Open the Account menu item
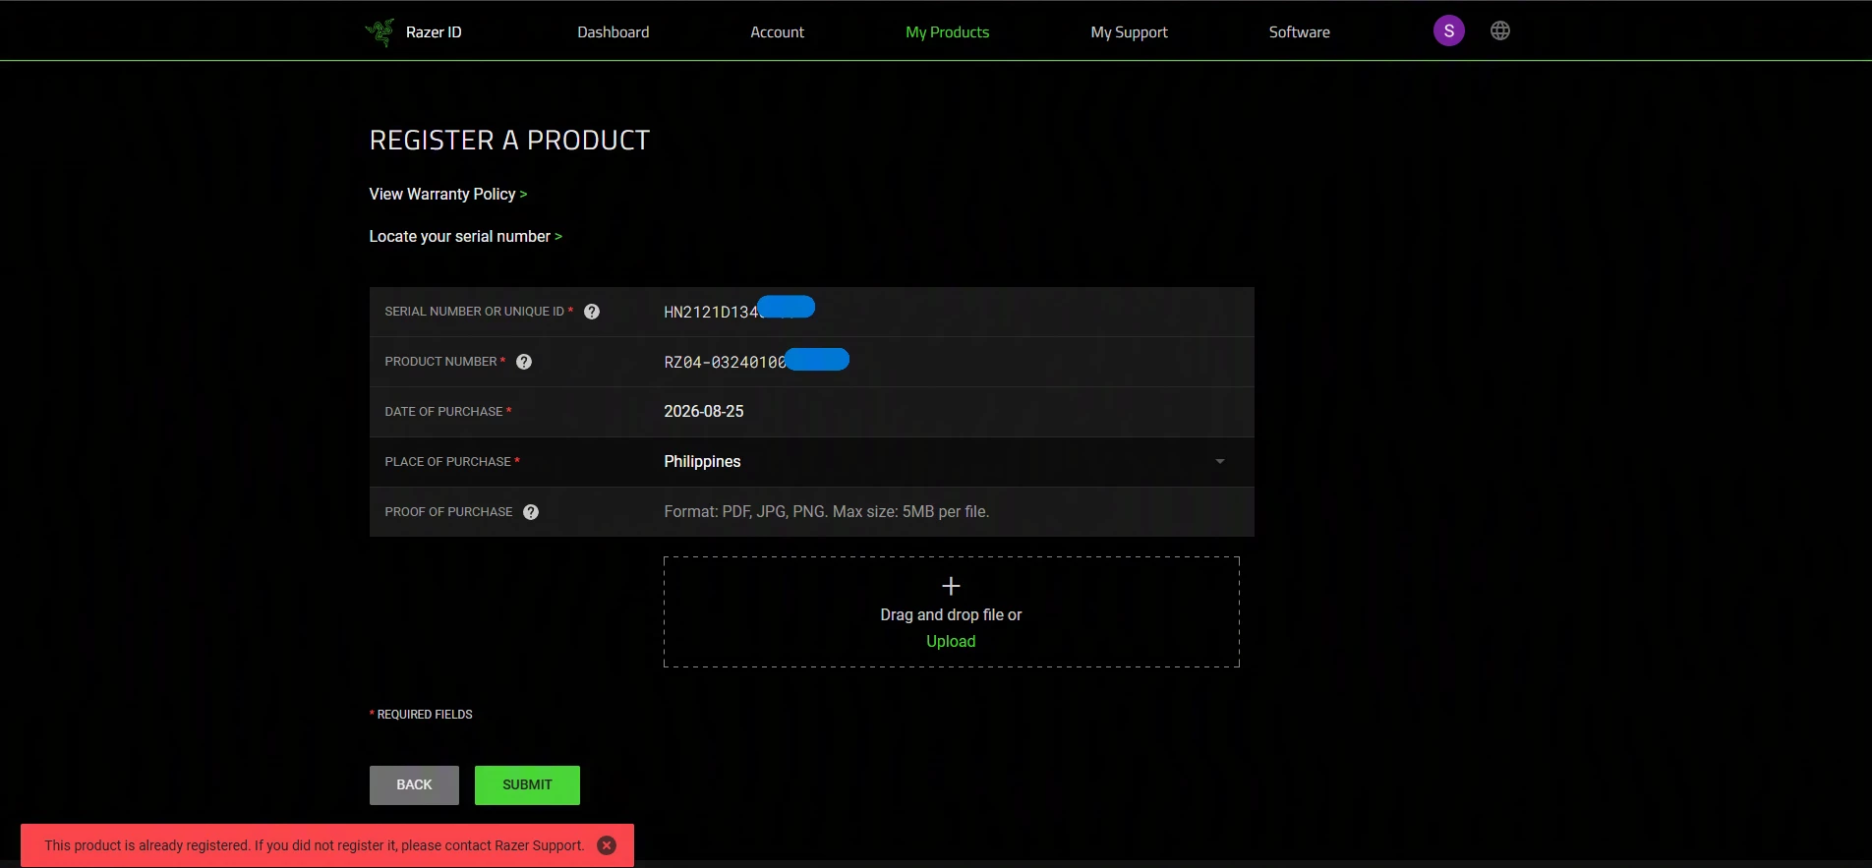 pos(777,32)
